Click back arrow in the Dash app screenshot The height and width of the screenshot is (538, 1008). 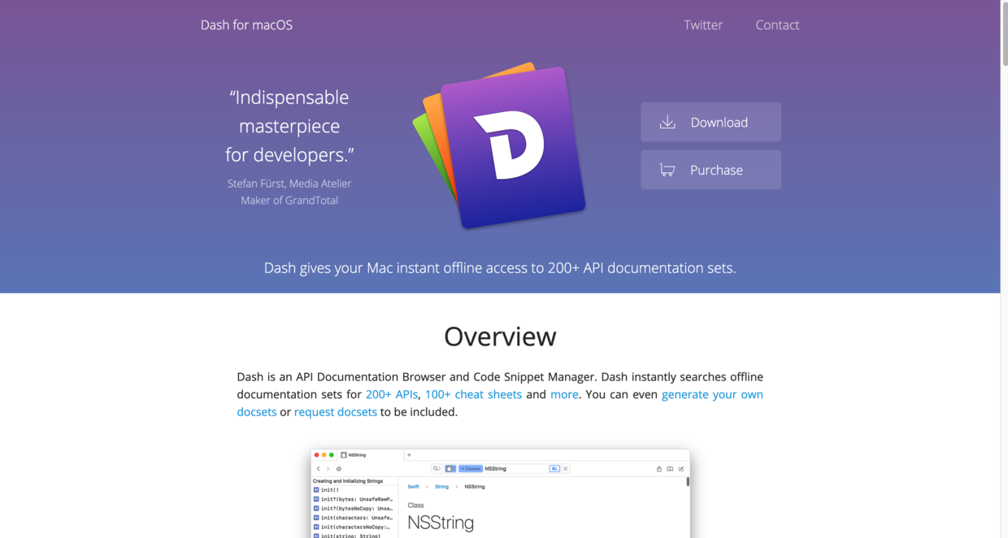tap(319, 469)
